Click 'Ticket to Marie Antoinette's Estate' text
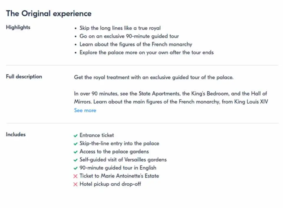 119,176
